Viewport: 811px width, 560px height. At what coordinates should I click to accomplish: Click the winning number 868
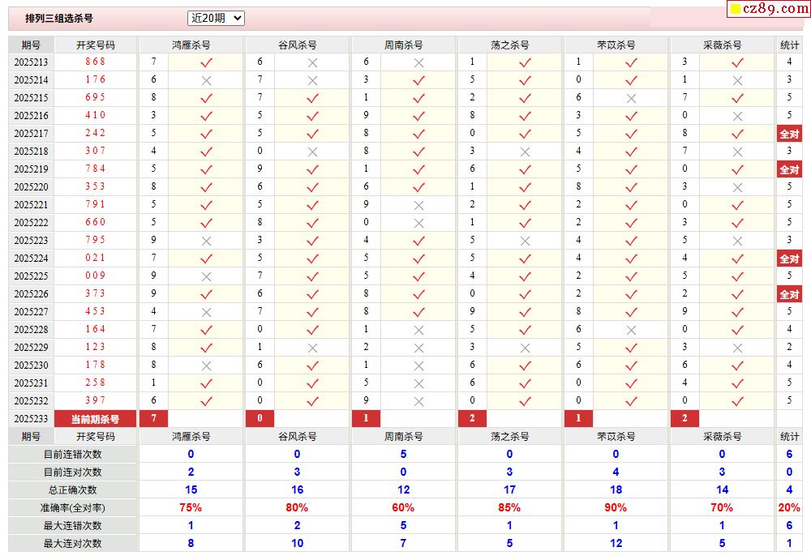coord(95,62)
